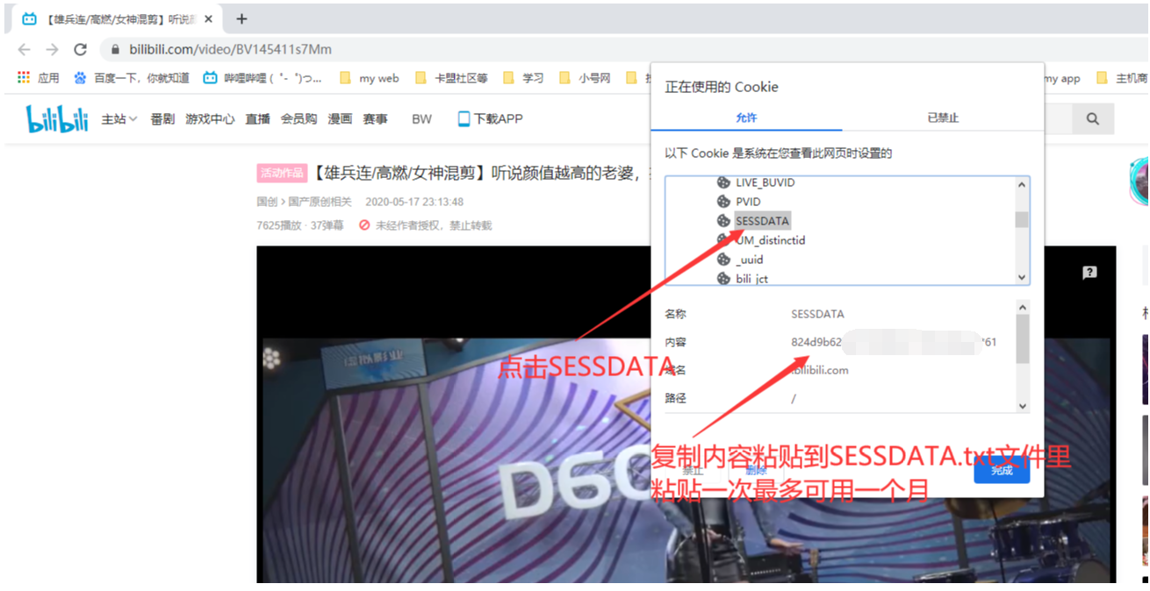Click the browser back arrow
Screen dimensions: 1150x591
click(24, 49)
